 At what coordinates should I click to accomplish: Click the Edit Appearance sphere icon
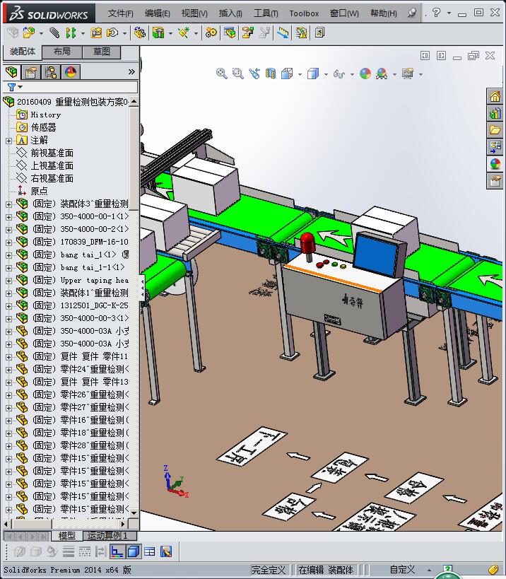(x=365, y=74)
